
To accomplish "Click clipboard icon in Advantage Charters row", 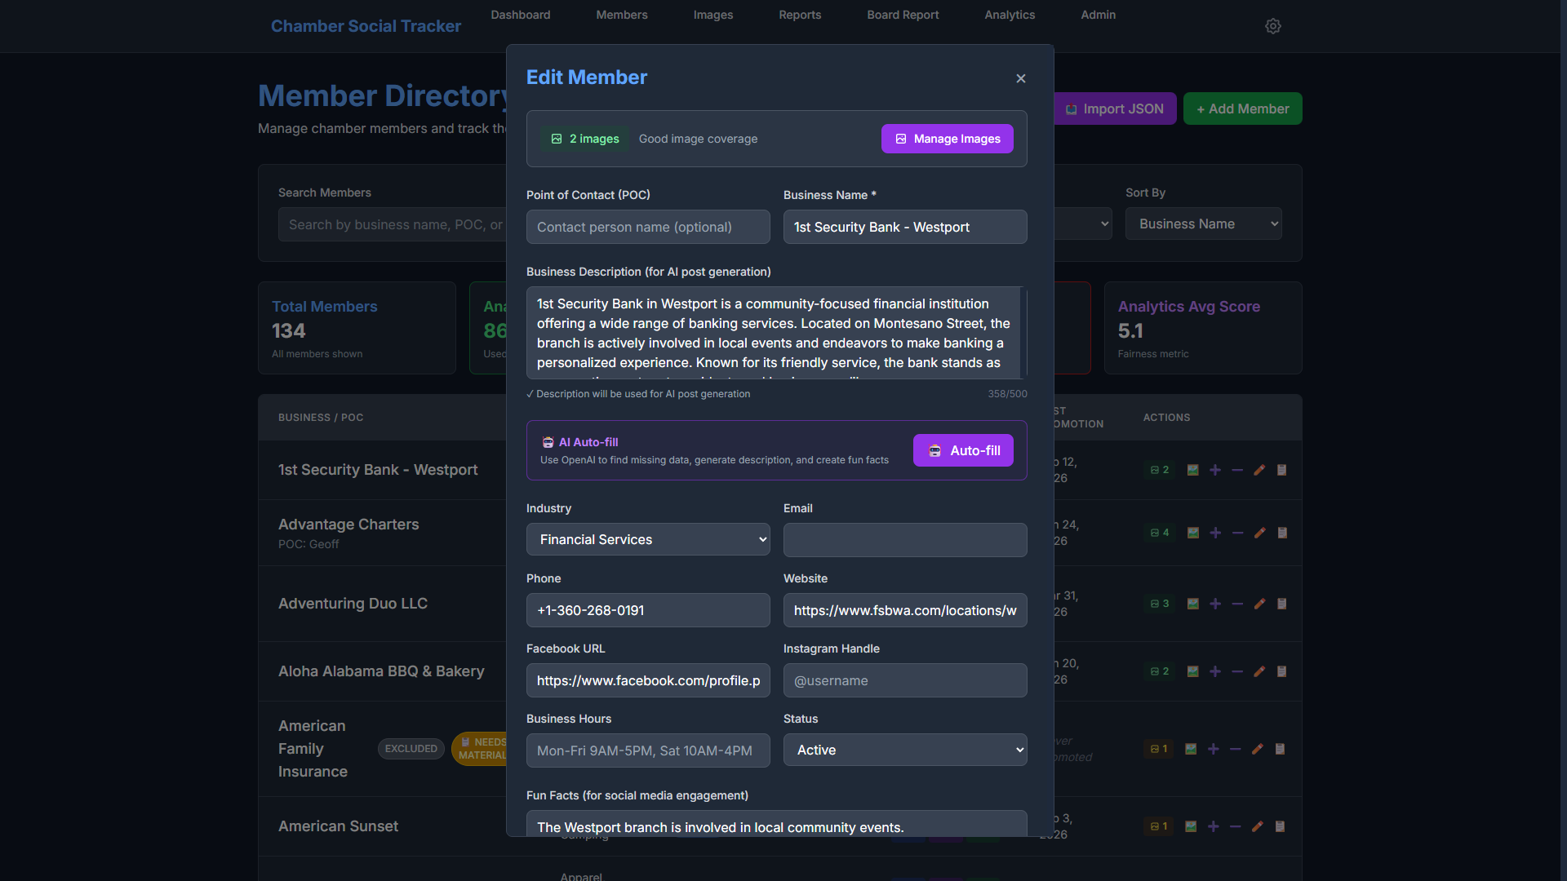I will click(x=1281, y=533).
